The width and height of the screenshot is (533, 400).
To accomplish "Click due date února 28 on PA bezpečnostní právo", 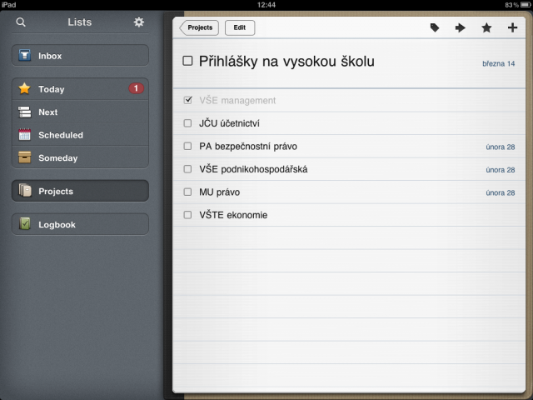I will (x=500, y=147).
